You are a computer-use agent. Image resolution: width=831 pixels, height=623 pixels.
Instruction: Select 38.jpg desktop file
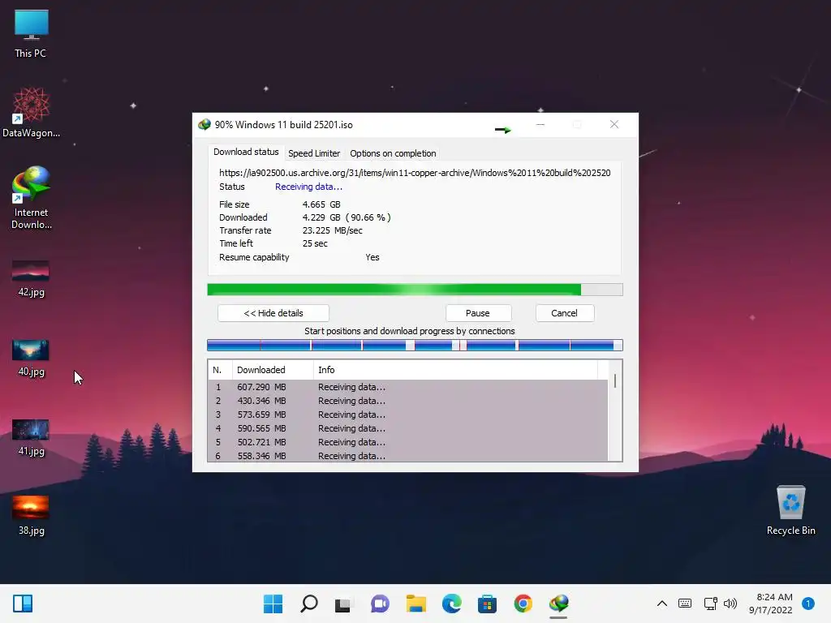click(31, 516)
